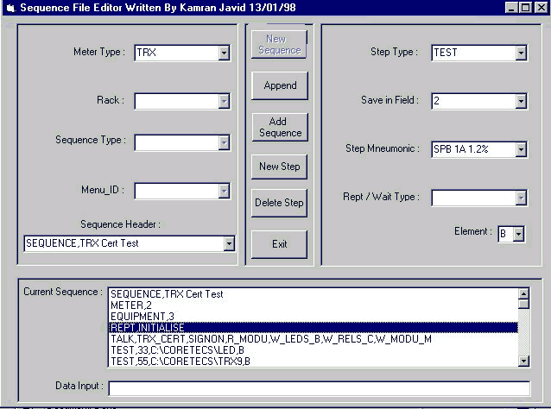The width and height of the screenshot is (551, 409).
Task: Click the Sequence Header text SEQUENCE,TRX Cert Test
Action: coord(82,243)
